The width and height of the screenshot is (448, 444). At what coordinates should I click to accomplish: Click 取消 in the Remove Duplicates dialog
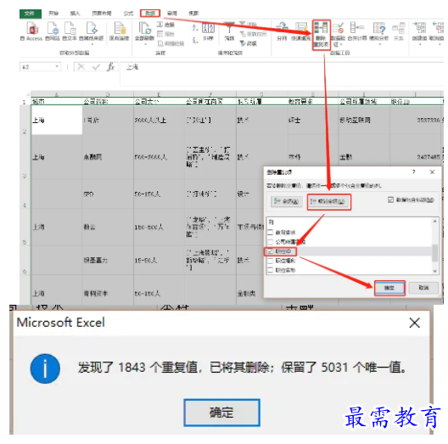point(423,288)
